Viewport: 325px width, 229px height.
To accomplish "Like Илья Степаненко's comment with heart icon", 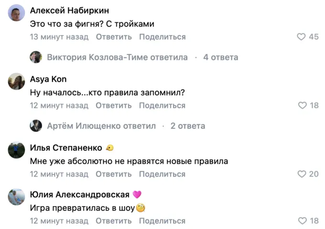I will click(x=301, y=174).
